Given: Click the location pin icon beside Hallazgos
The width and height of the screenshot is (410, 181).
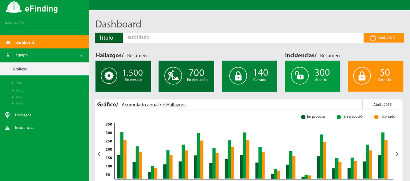Looking at the screenshot, I should pos(7,115).
